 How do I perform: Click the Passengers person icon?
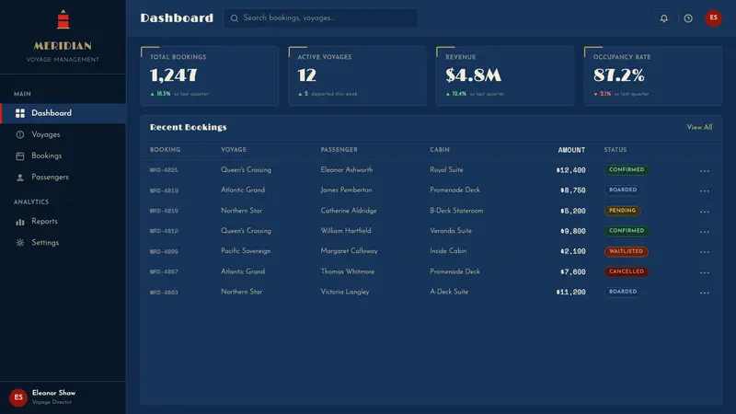(19, 178)
